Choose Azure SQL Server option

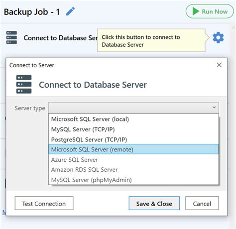point(133,160)
